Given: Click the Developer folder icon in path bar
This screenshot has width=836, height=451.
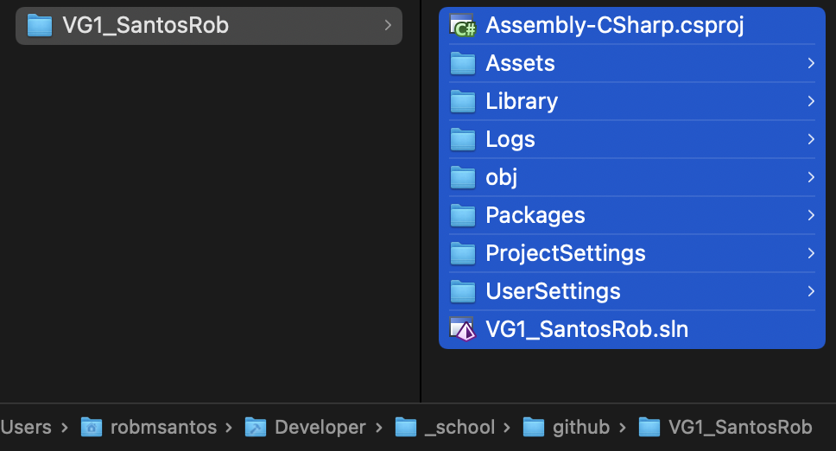Looking at the screenshot, I should (256, 427).
